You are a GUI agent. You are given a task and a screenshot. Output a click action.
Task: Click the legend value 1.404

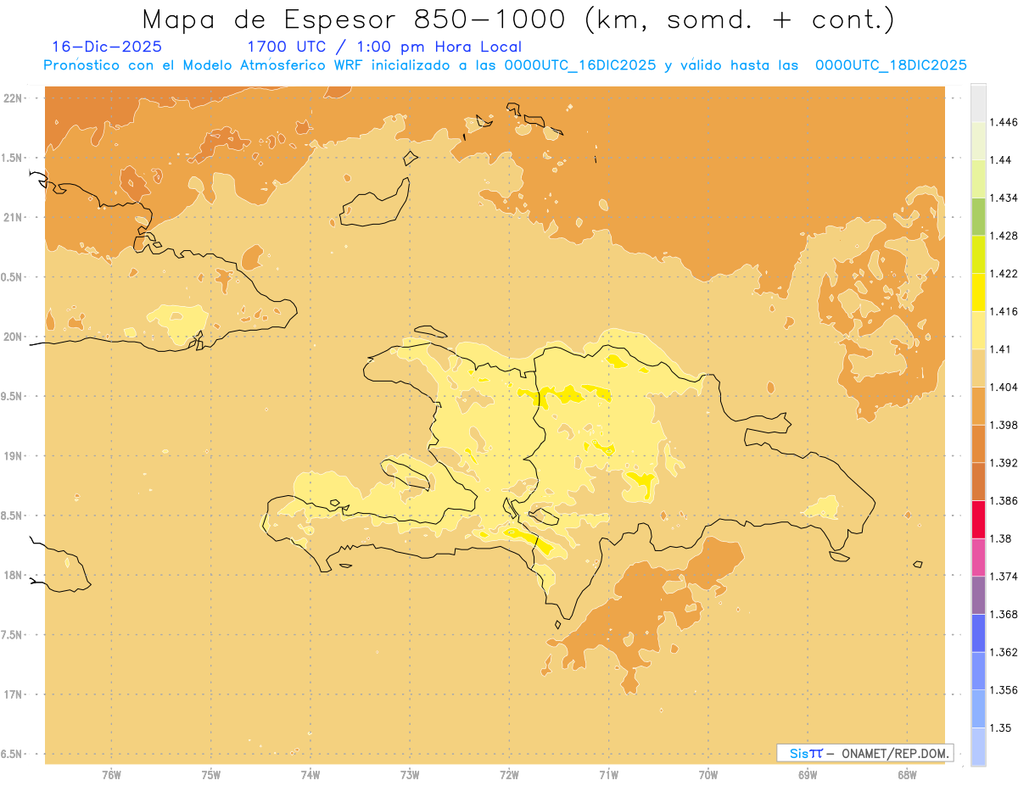tap(1003, 387)
